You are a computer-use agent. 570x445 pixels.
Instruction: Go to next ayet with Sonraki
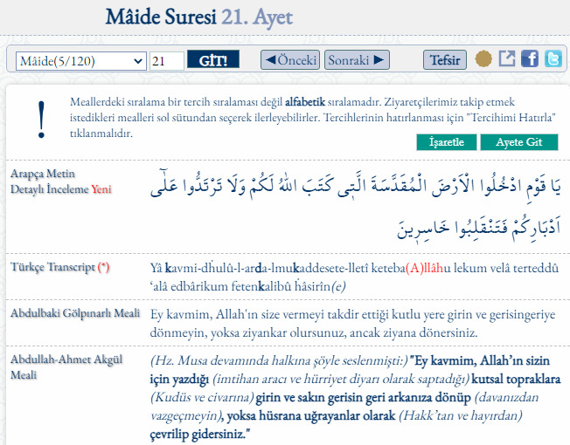(357, 60)
